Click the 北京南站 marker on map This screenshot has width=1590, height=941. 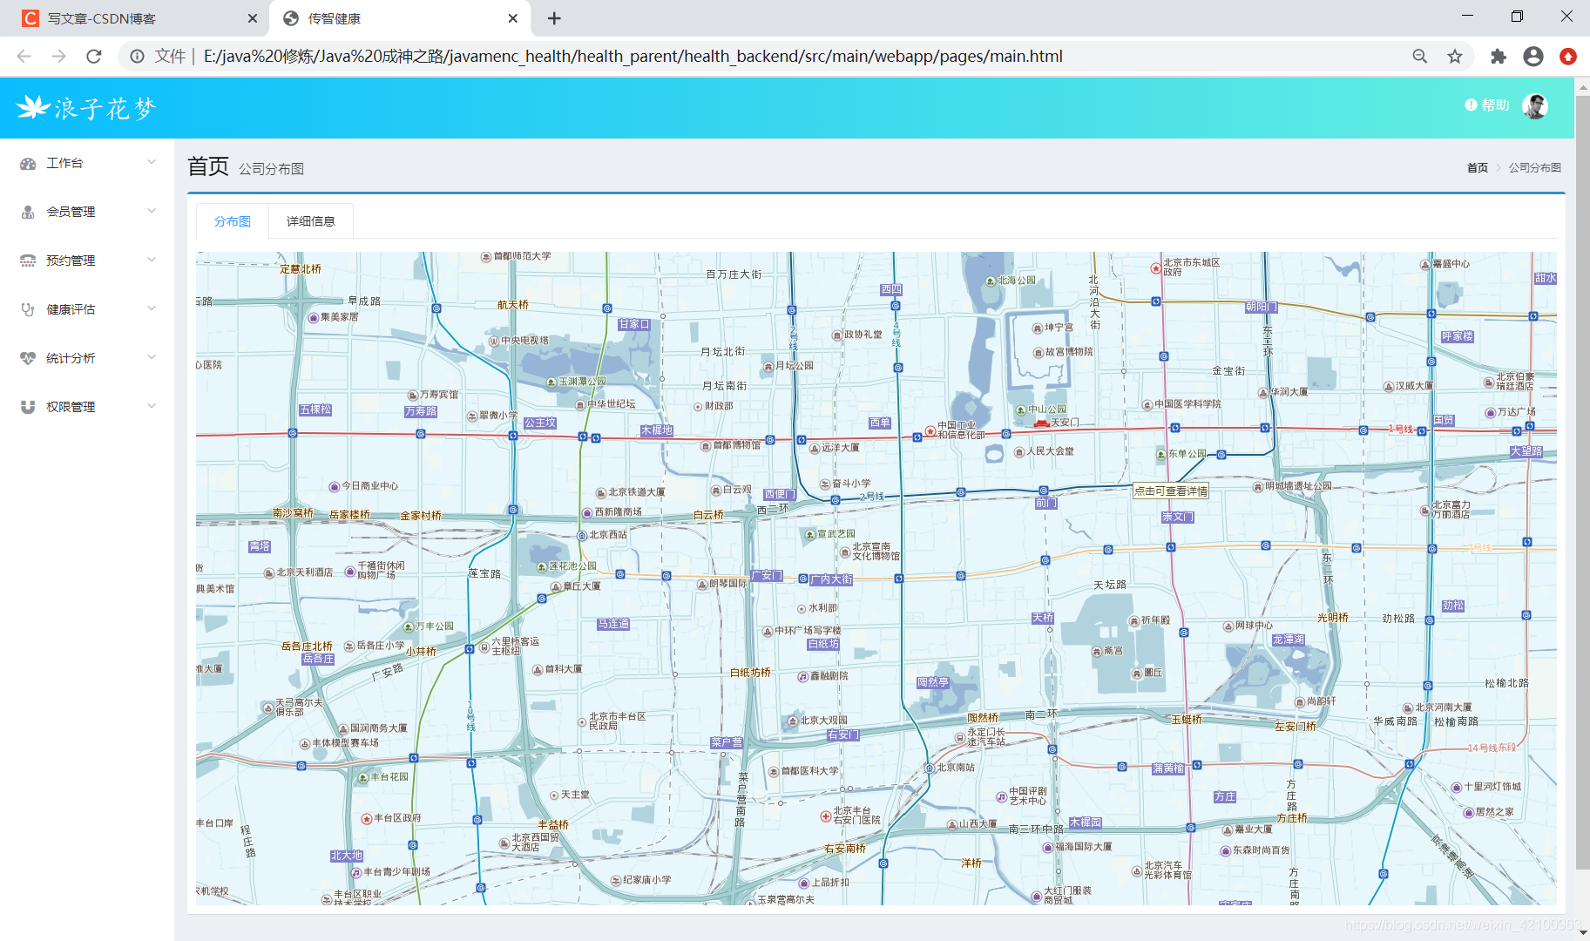tap(930, 768)
